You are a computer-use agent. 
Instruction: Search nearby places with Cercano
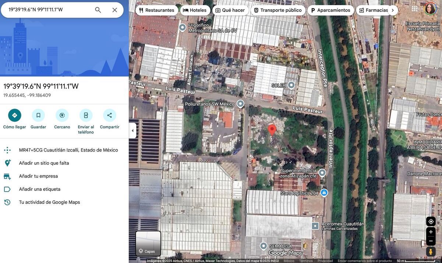62,115
